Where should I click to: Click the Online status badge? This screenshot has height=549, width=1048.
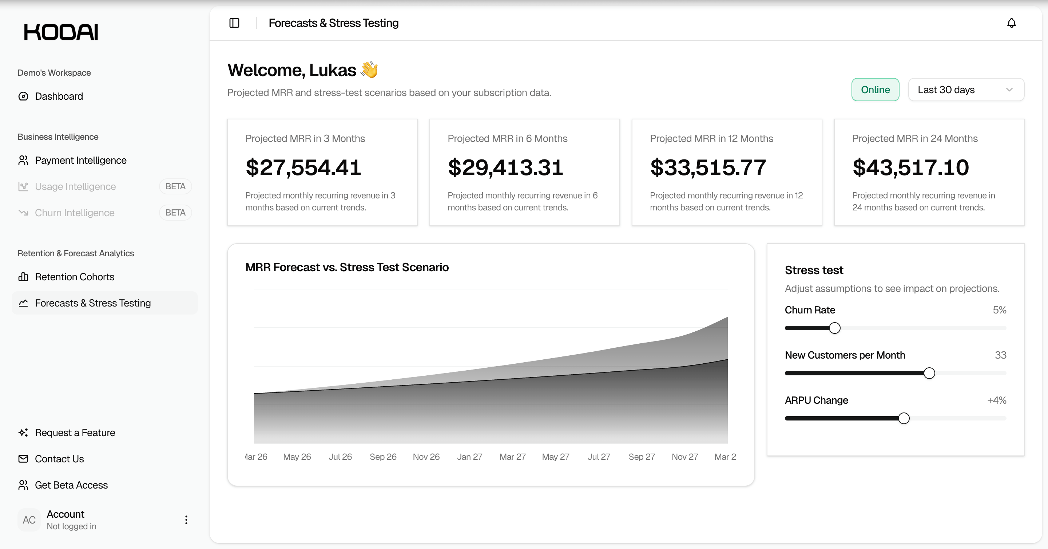(875, 90)
